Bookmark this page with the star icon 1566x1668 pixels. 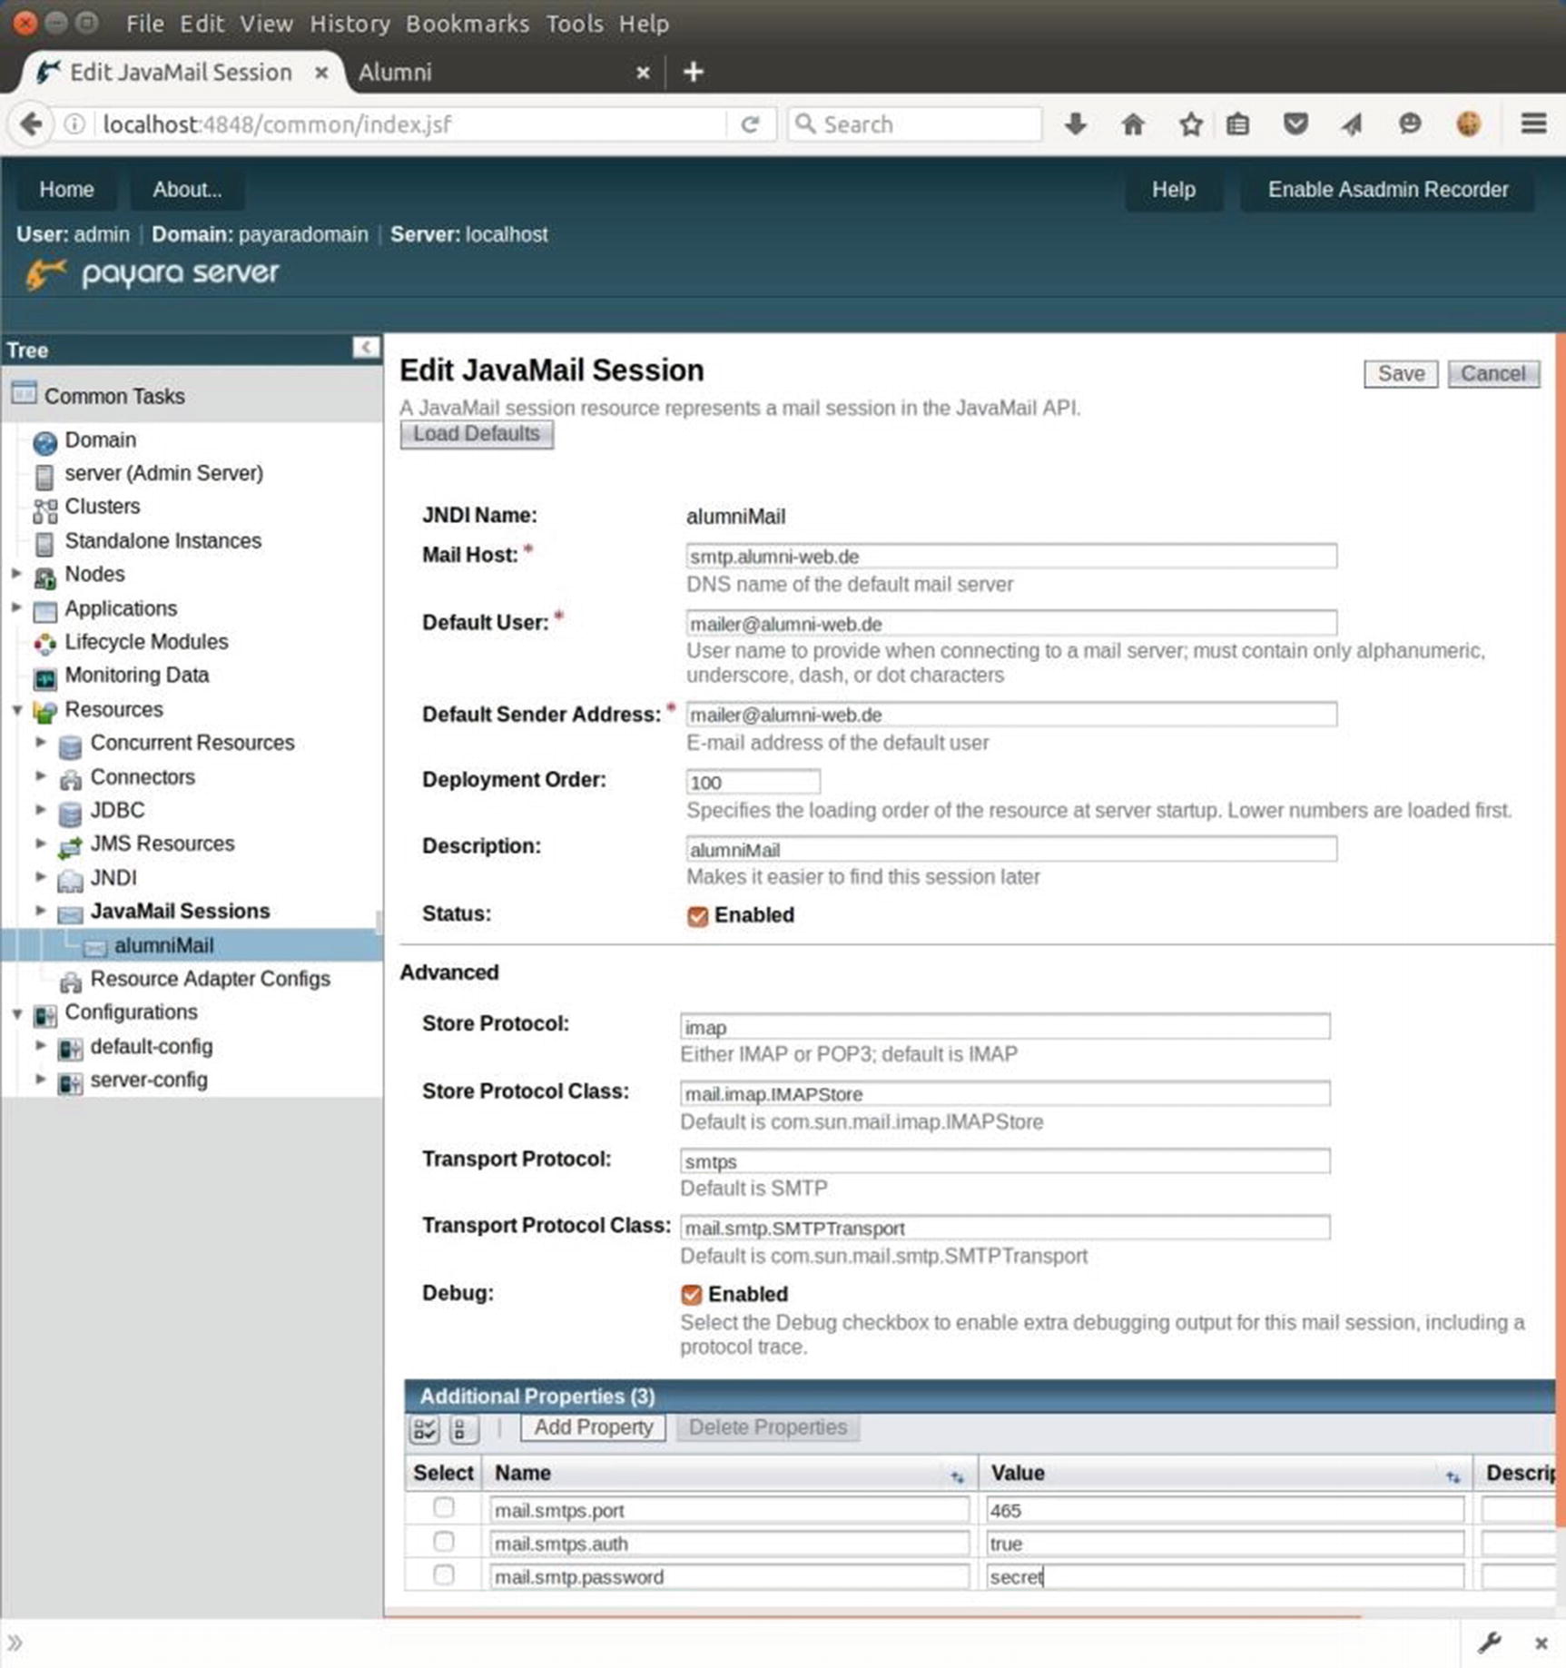tap(1190, 123)
